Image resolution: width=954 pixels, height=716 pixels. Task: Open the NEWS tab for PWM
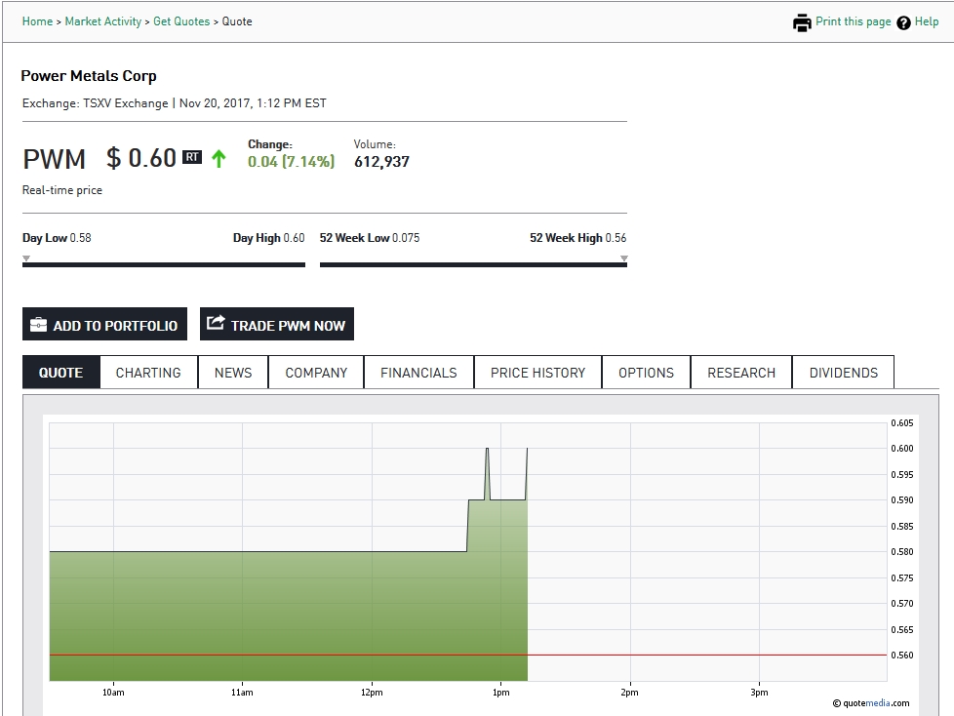[232, 372]
